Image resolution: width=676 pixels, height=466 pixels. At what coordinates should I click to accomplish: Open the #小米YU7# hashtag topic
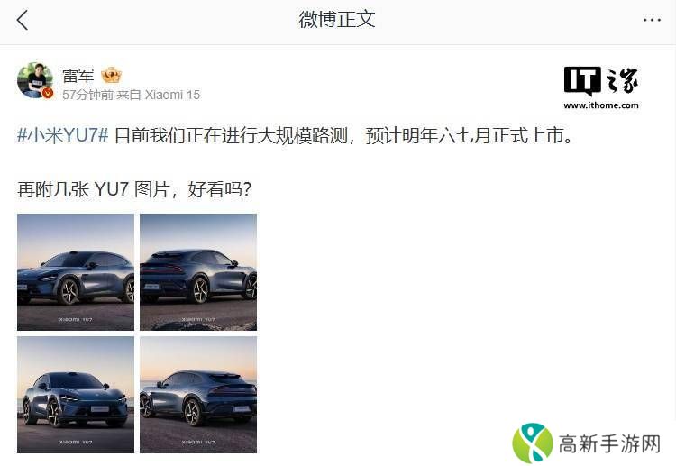(x=63, y=135)
